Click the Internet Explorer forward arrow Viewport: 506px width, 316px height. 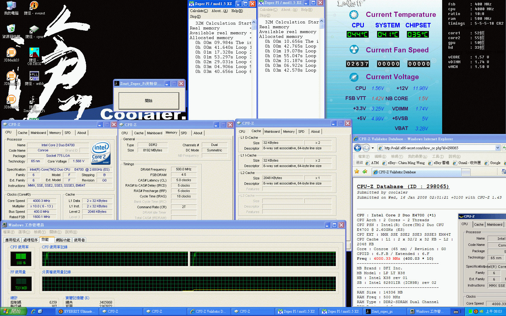(x=366, y=148)
